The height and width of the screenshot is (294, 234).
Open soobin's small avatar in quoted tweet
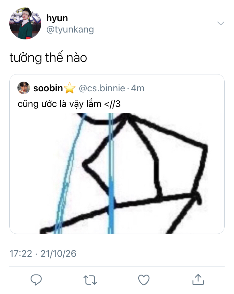coord(24,88)
